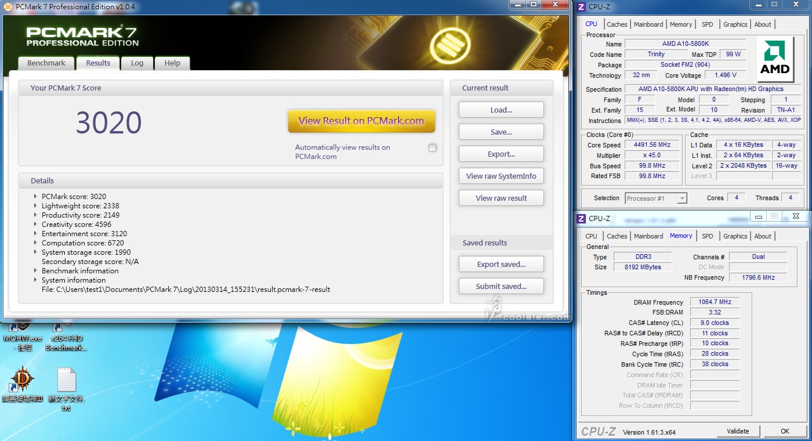Click the CAS# Latency 9.0 clocks value
The image size is (812, 441).
pyautogui.click(x=714, y=323)
